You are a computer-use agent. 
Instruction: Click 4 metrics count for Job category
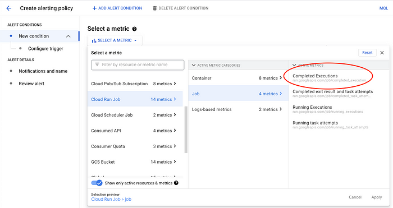click(x=268, y=94)
